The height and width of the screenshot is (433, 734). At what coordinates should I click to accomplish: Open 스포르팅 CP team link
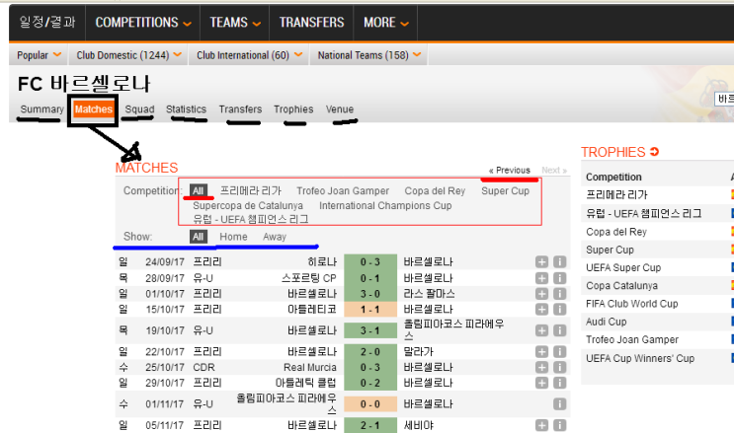[x=309, y=278]
